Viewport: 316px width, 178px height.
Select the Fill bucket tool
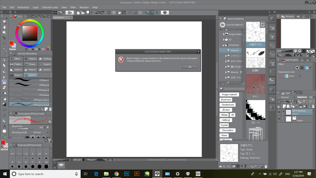(4, 99)
